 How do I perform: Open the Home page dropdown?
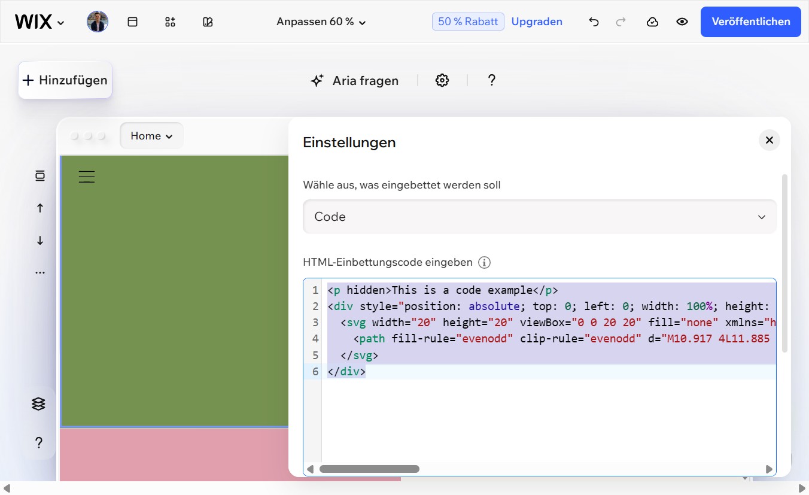(151, 136)
